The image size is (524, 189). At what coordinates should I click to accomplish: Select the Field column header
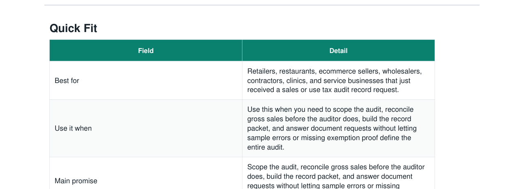click(x=146, y=51)
